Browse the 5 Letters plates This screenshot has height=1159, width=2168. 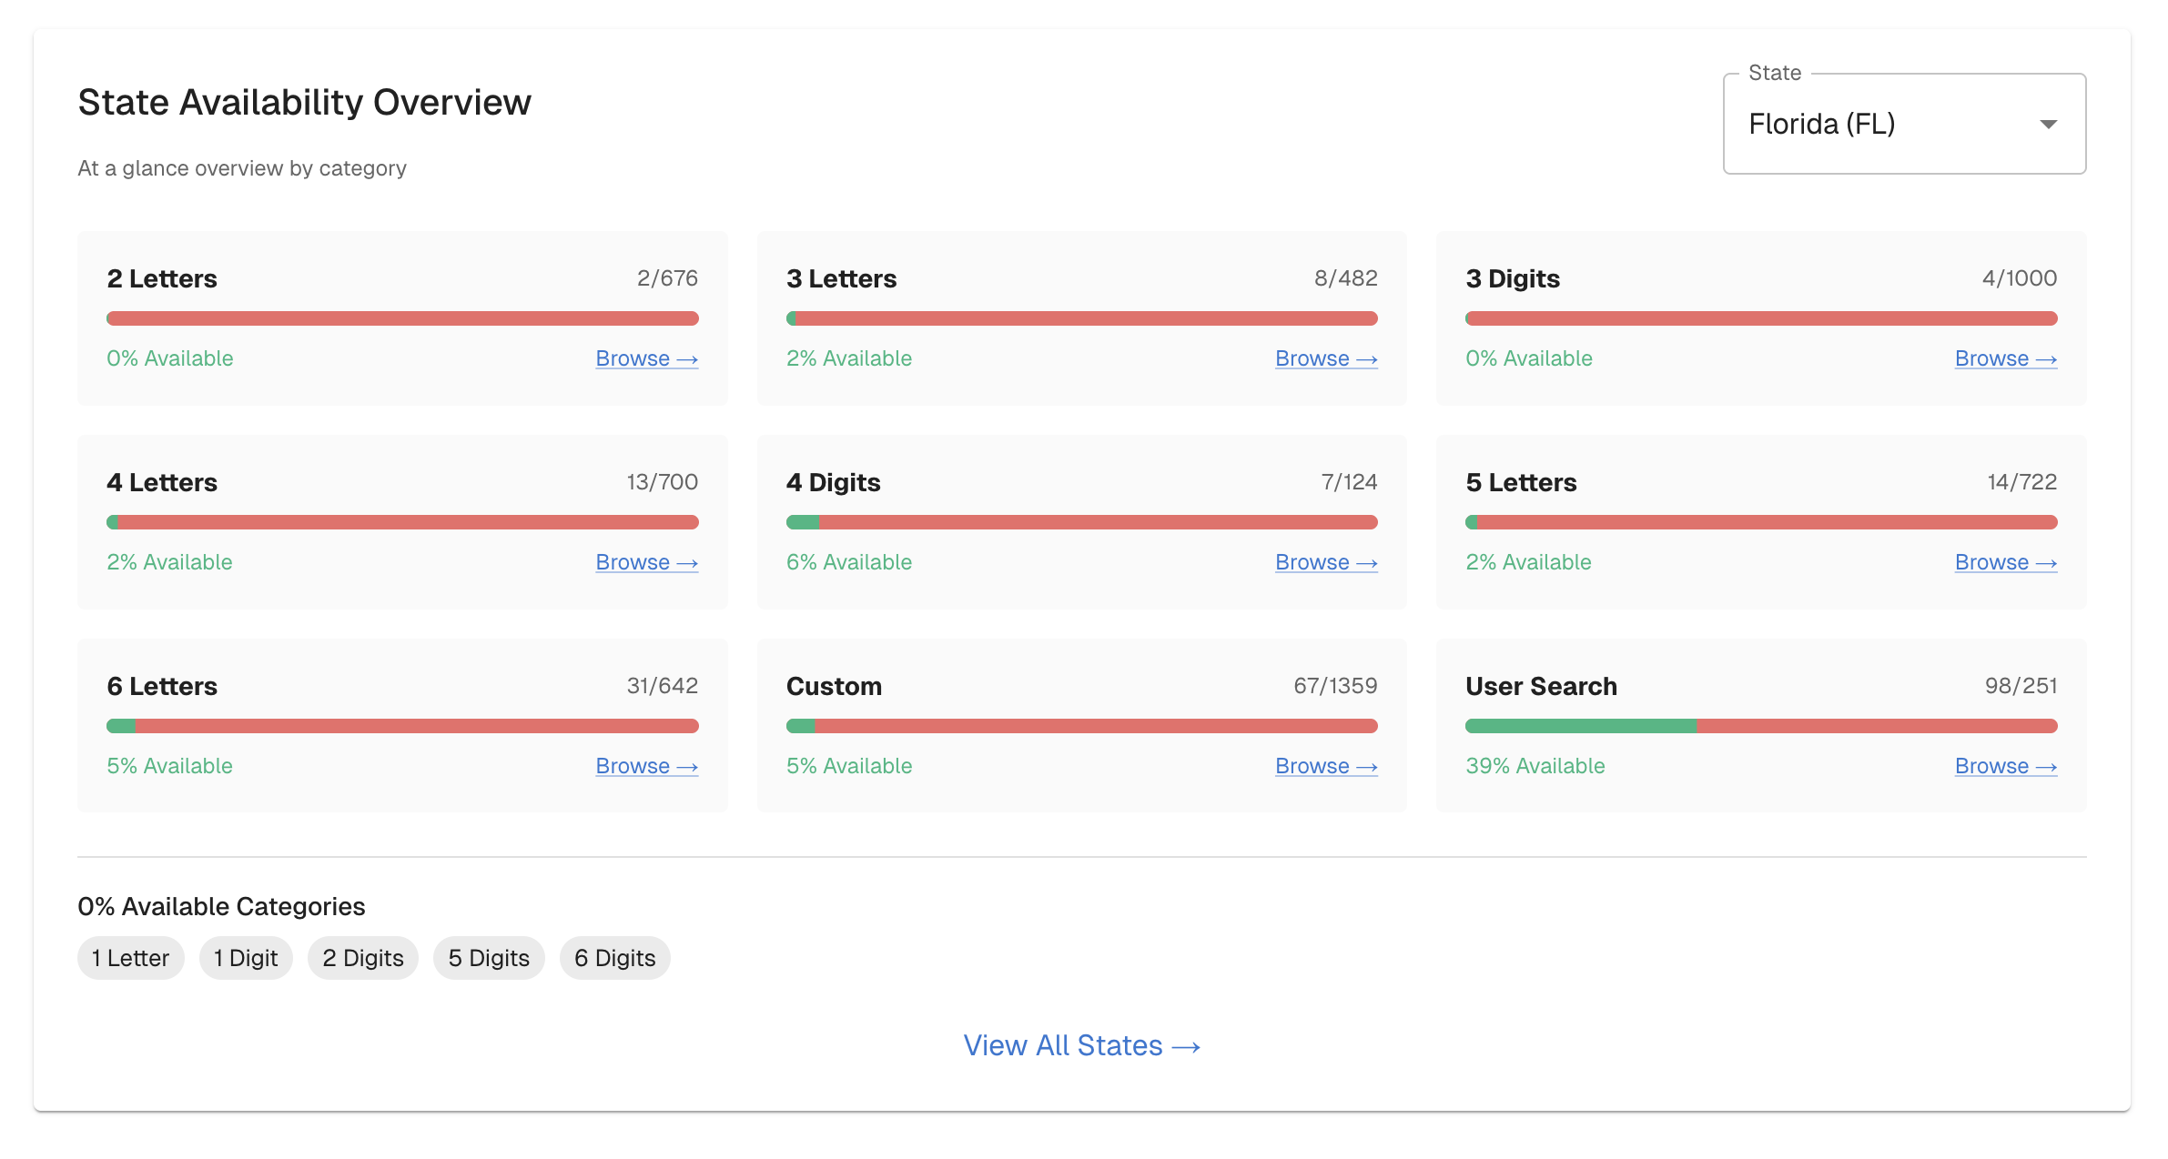2005,562
